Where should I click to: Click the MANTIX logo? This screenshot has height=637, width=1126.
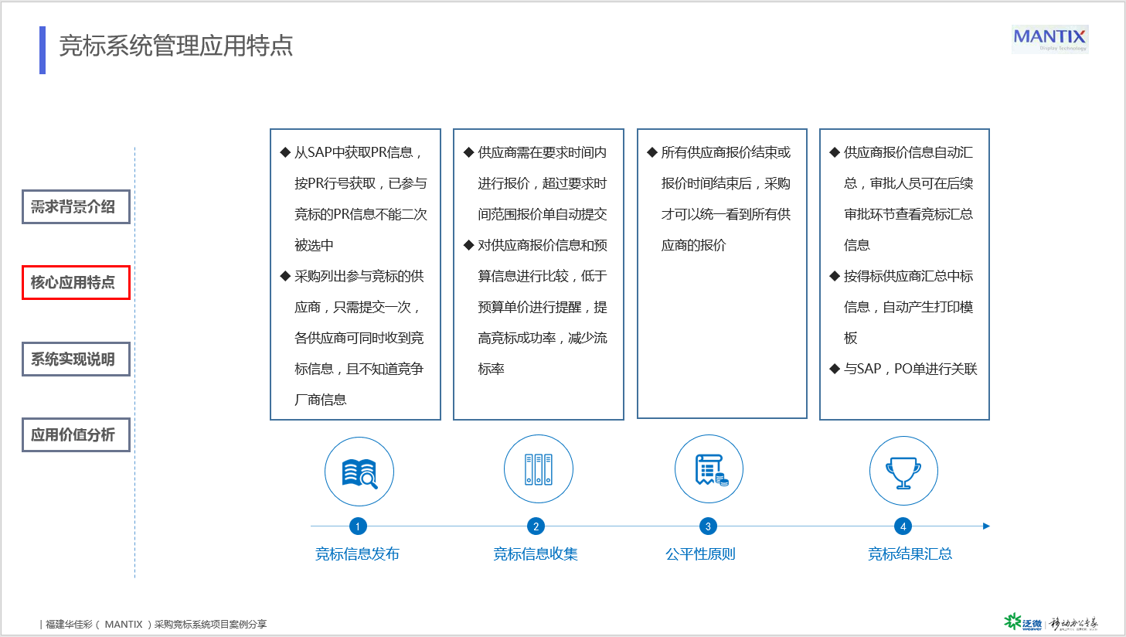pos(1049,39)
